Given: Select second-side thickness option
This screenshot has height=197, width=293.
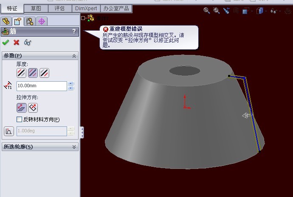Looking at the screenshot, I should [x=45, y=73].
